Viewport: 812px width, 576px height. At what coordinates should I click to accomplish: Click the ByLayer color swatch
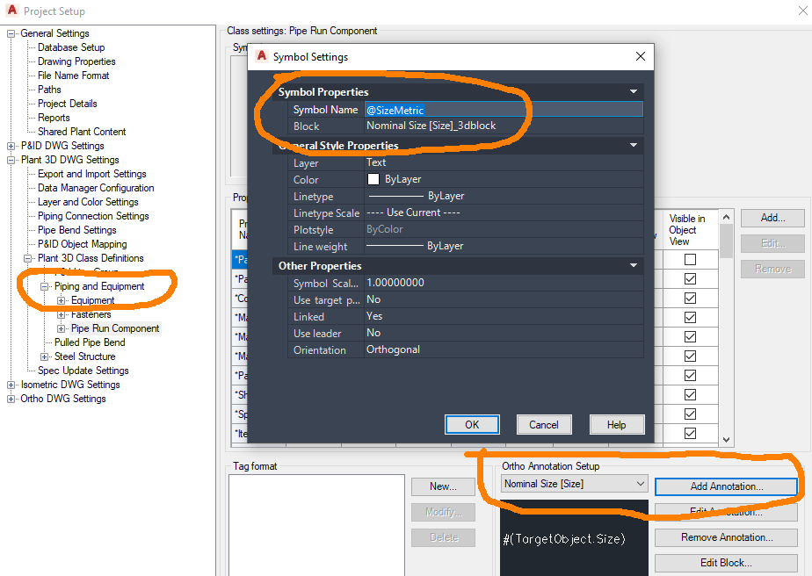tap(373, 178)
